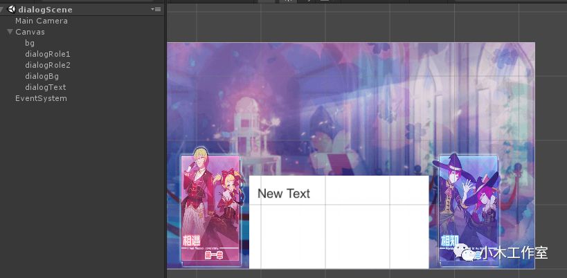Screen dimensions: 567x278
Task: Select dialogText in the hierarchy
Action: 46,87
